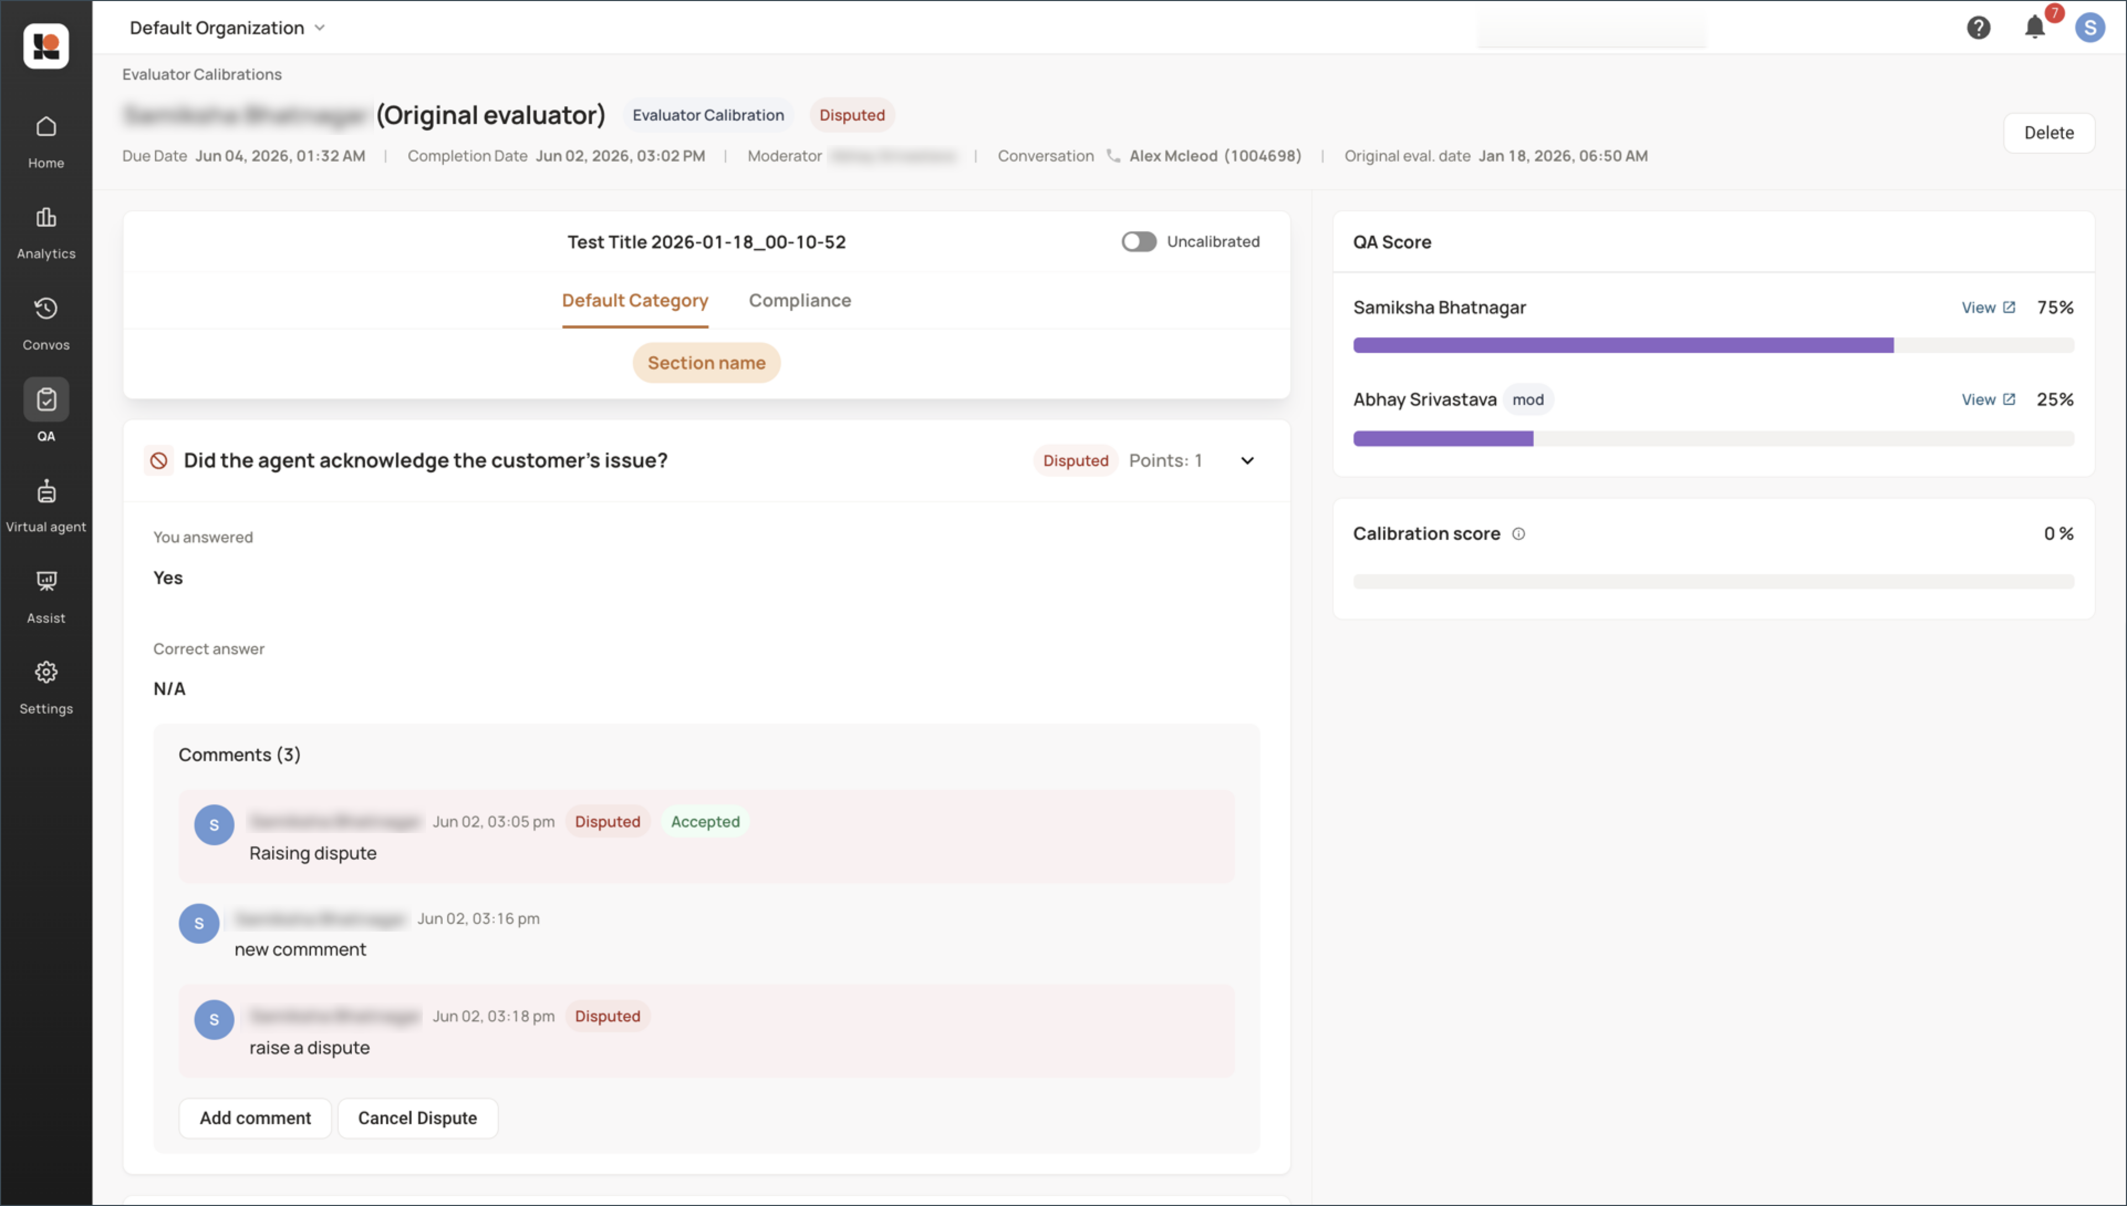The image size is (2127, 1206).
Task: Click Abhay Srivastava's 25% score bar
Action: pyautogui.click(x=1714, y=438)
